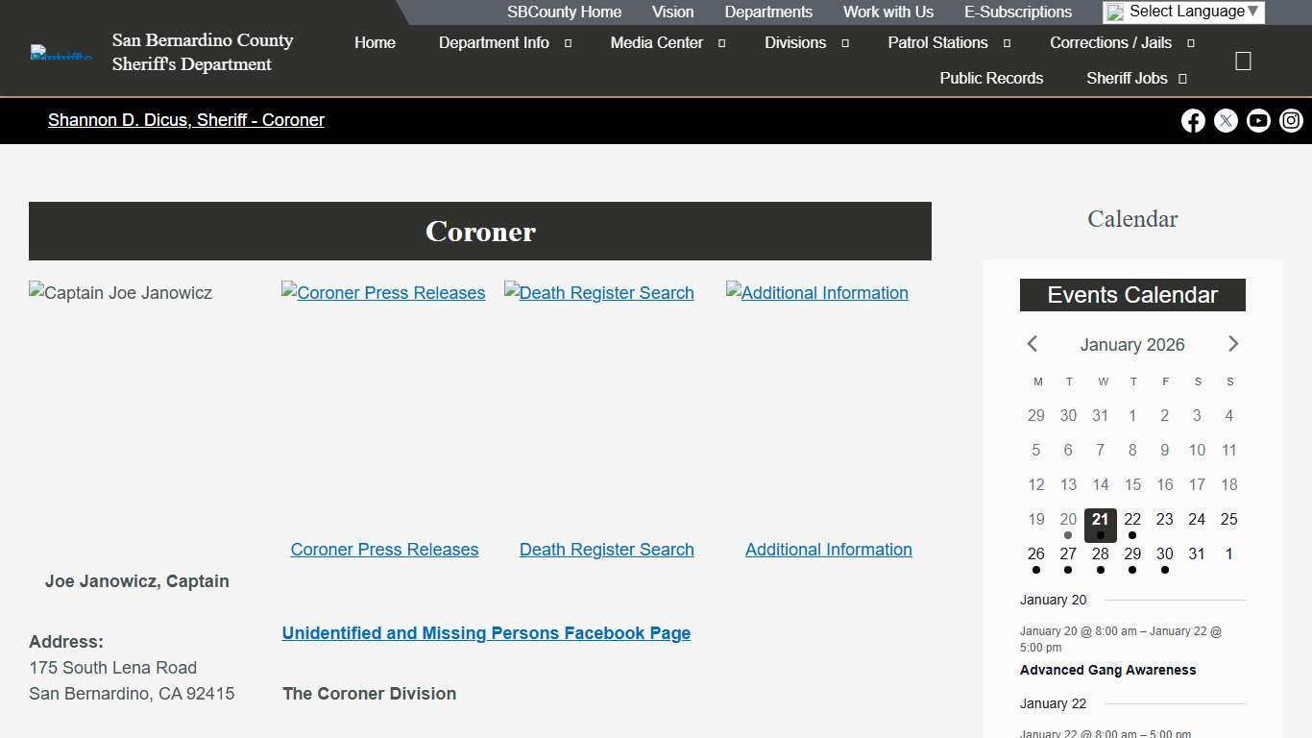The height and width of the screenshot is (738, 1312).
Task: Open the department's Facebook page icon
Action: click(x=1193, y=120)
